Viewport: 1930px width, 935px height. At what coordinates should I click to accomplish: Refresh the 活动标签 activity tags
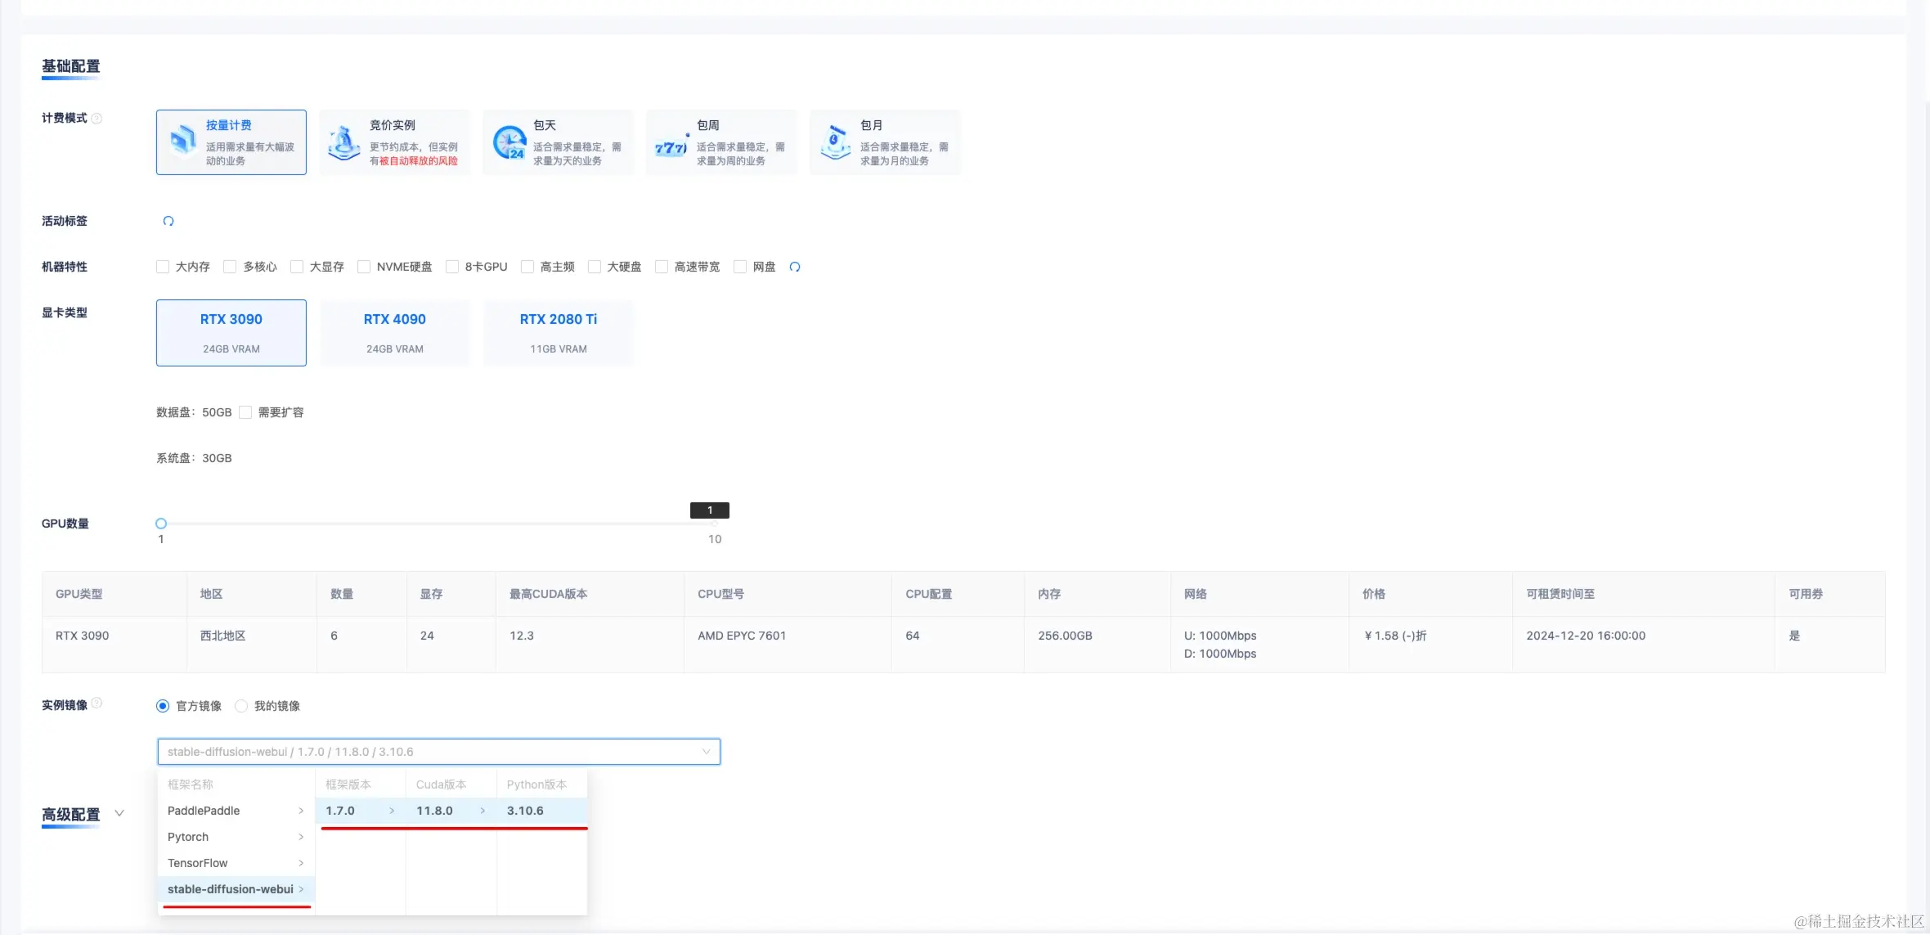168,221
